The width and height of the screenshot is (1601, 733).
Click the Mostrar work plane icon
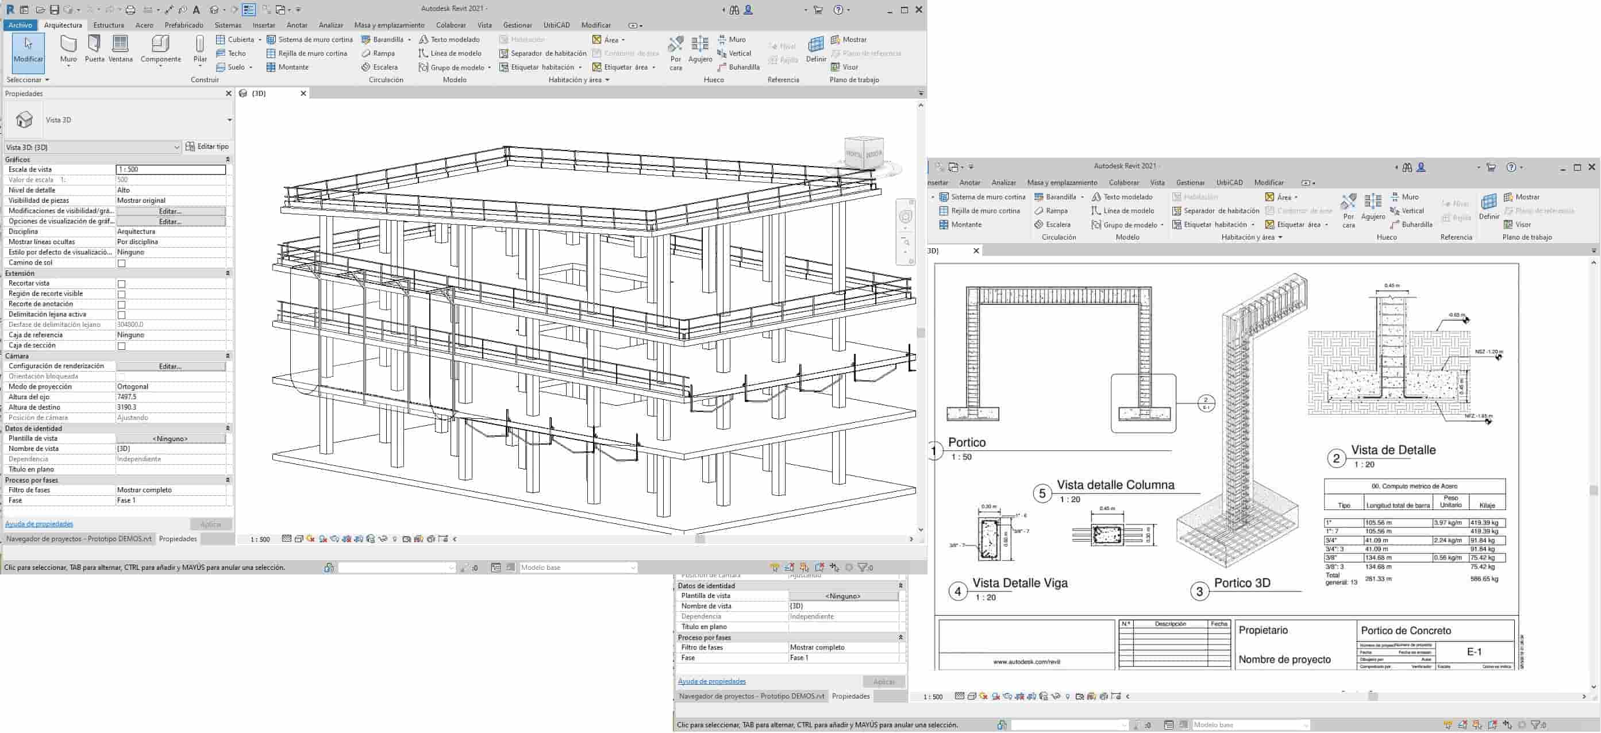tap(836, 39)
